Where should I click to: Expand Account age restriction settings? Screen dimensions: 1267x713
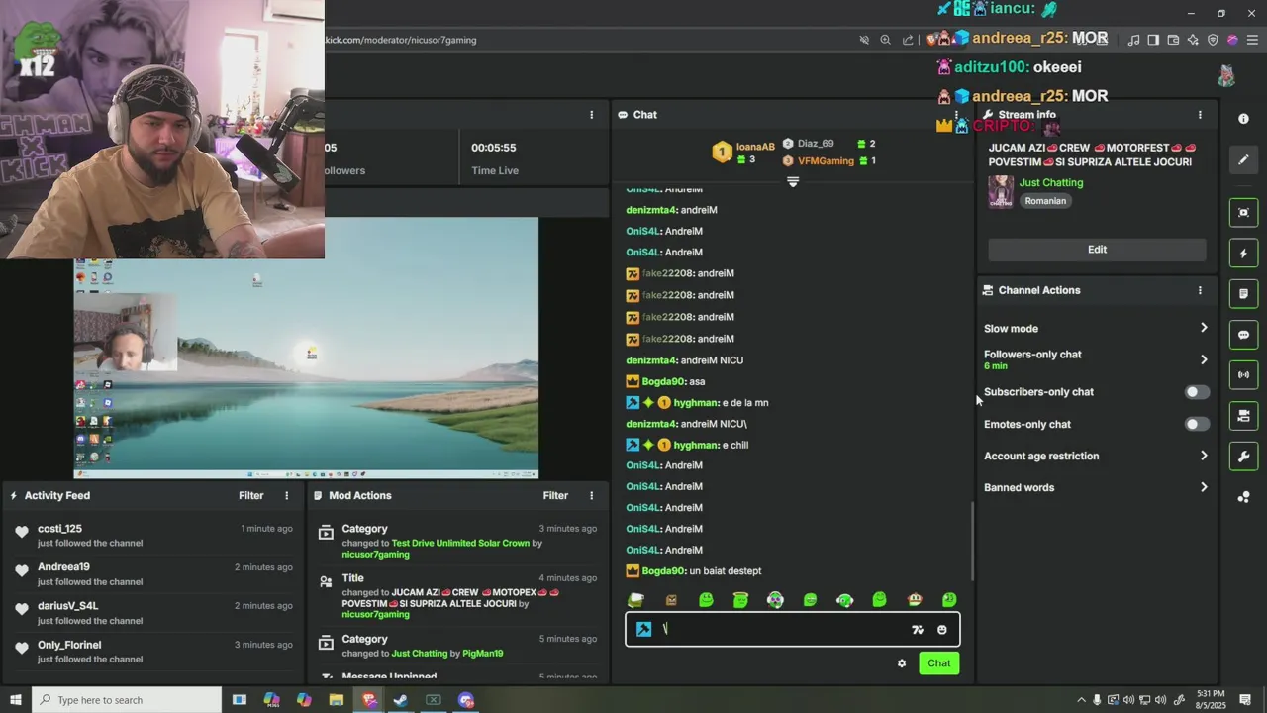click(1096, 456)
